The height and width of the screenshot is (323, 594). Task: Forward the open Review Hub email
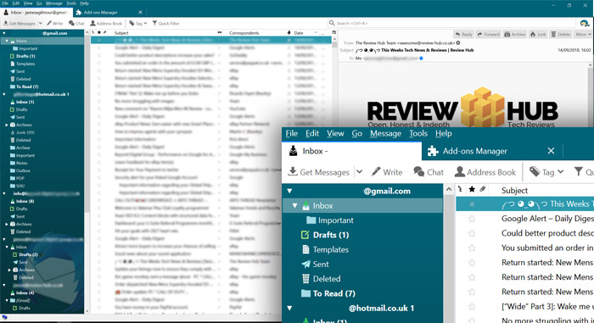489,35
